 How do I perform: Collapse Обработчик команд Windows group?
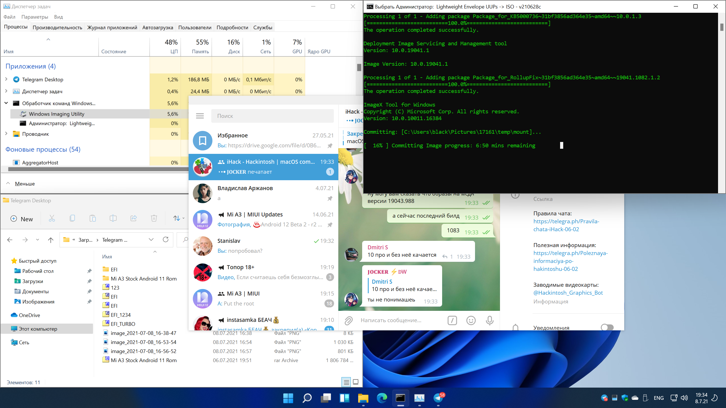6,103
